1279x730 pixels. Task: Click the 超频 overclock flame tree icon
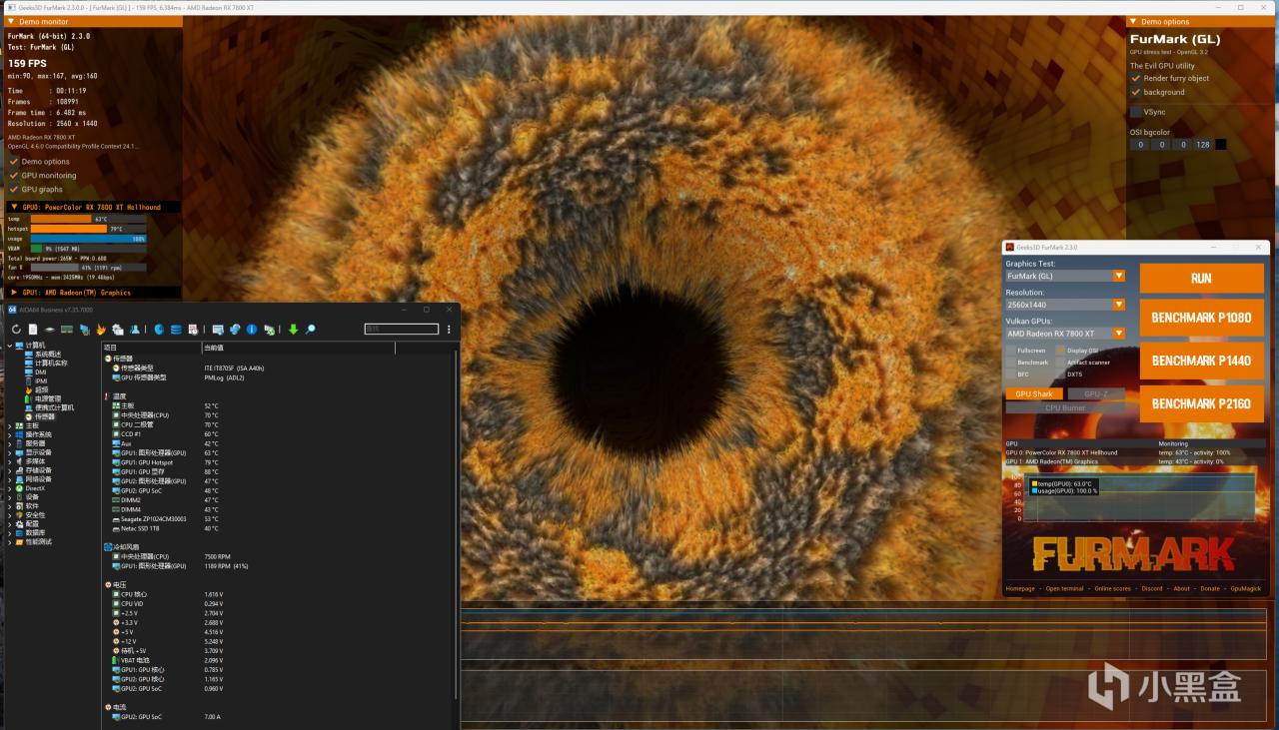tap(29, 389)
